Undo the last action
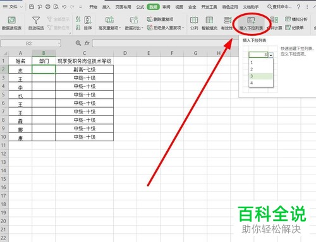 click(x=64, y=7)
